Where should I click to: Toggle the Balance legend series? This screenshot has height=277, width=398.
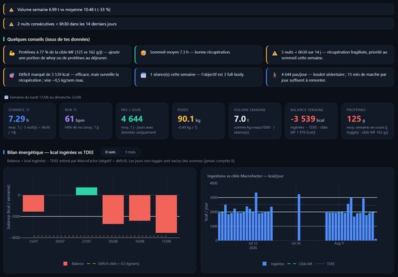point(74,264)
